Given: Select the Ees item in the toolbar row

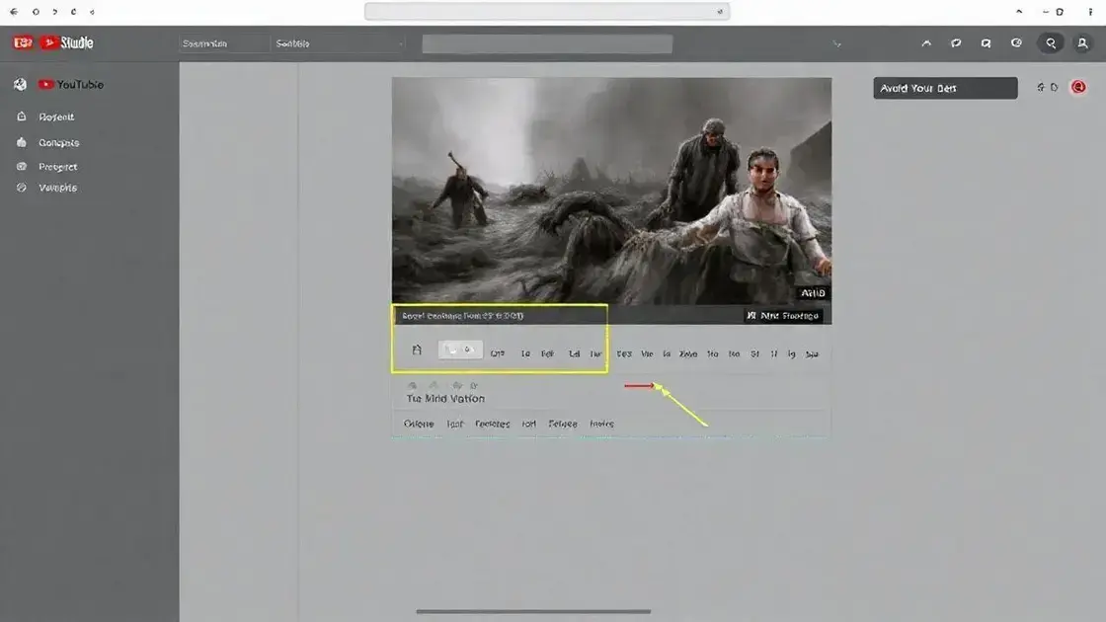Looking at the screenshot, I should pos(624,354).
